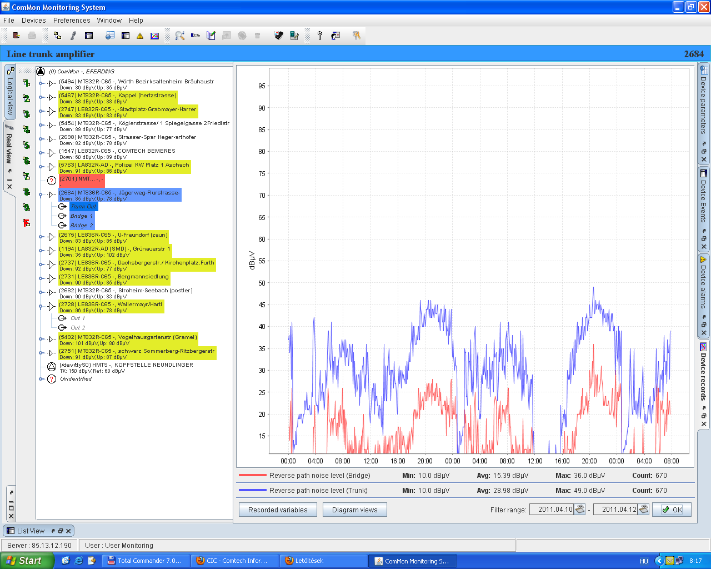
Task: Collapse the 2728 Wallermayr/Hartl node
Action: (42, 307)
